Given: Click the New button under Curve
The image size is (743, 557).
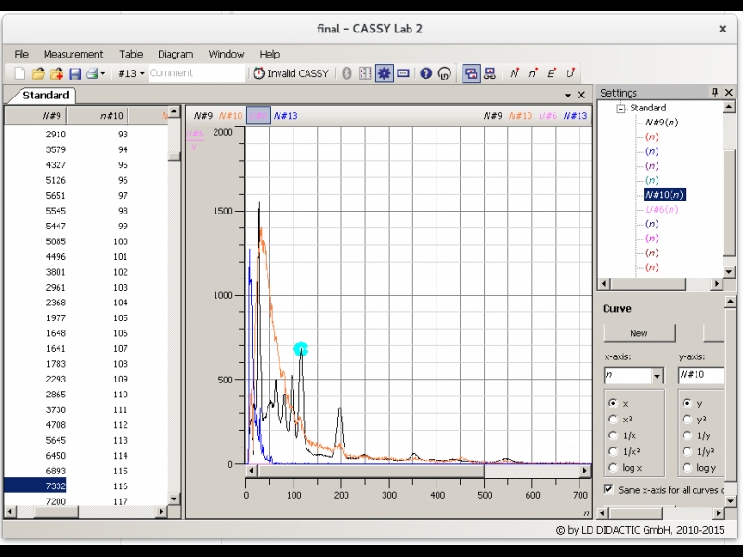Looking at the screenshot, I should [x=639, y=333].
